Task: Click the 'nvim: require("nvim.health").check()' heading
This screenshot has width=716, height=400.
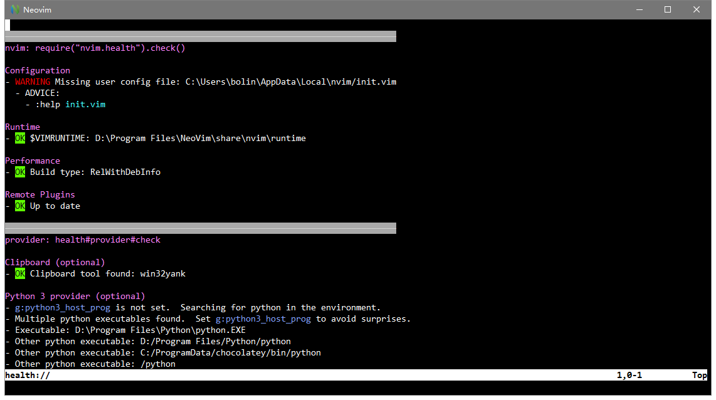Action: pyautogui.click(x=95, y=48)
